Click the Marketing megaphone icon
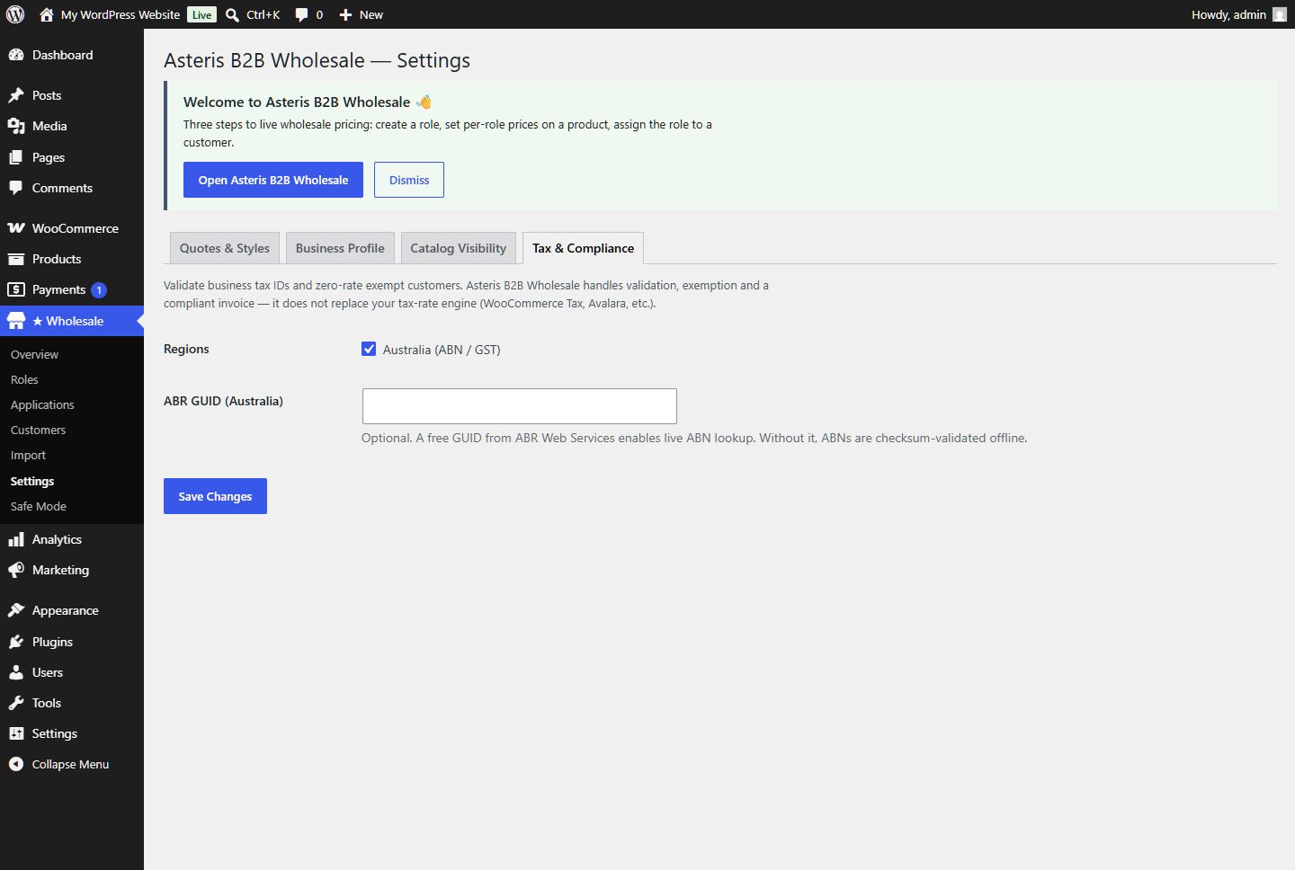 pos(16,570)
